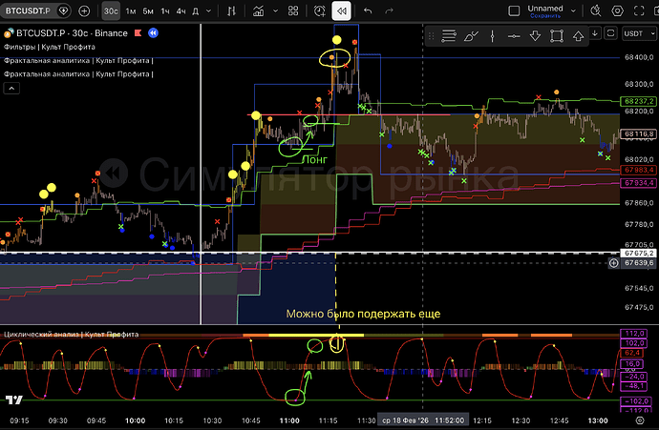
Task: Select the rectangle drawing tool
Action: click(556, 34)
